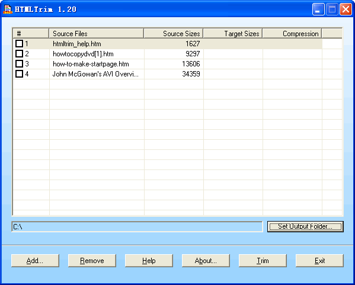Click the Remove button
This screenshot has width=355, height=285.
[x=92, y=261]
